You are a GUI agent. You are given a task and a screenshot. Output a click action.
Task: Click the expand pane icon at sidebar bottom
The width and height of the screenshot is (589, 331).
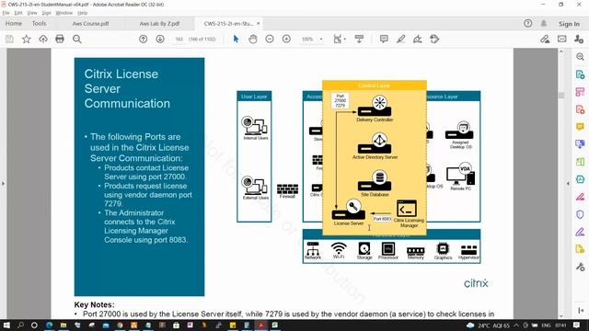click(x=581, y=311)
